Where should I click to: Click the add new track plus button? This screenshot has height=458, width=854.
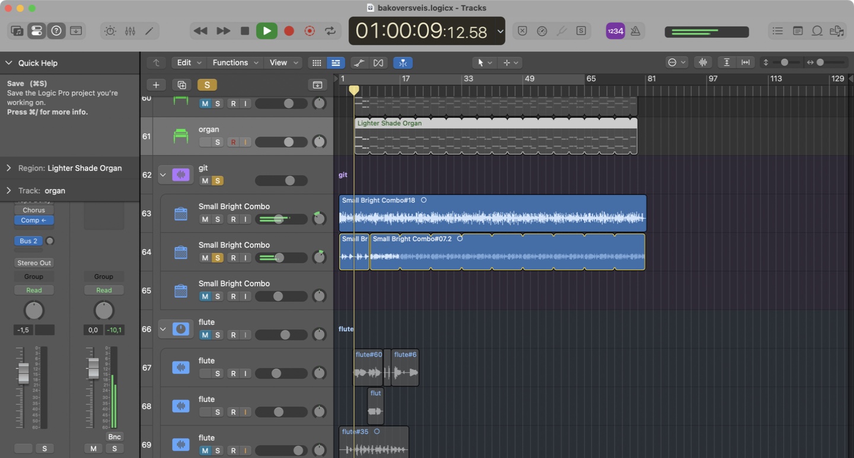pos(156,85)
